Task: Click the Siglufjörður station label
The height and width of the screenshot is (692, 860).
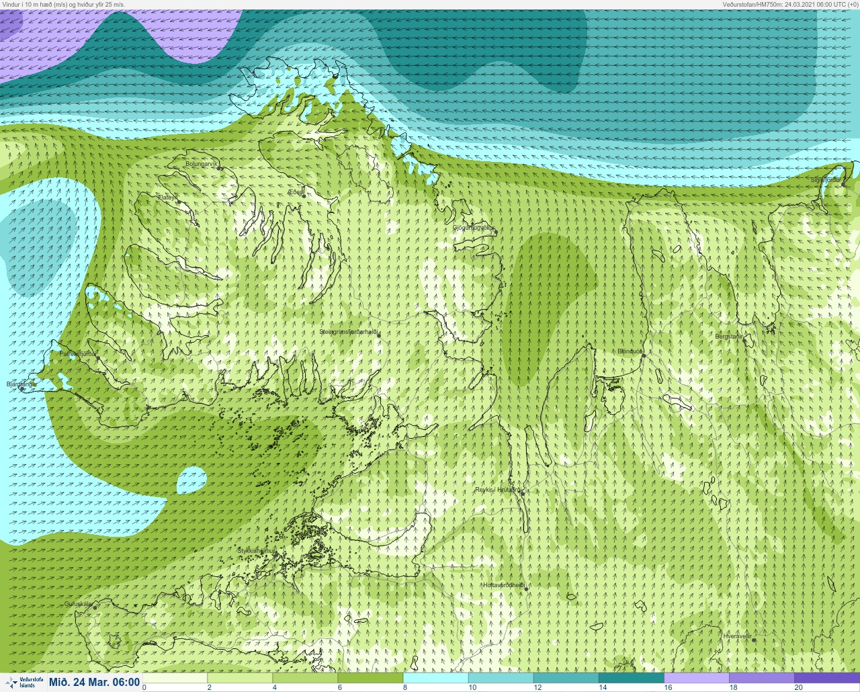Action: [x=825, y=180]
